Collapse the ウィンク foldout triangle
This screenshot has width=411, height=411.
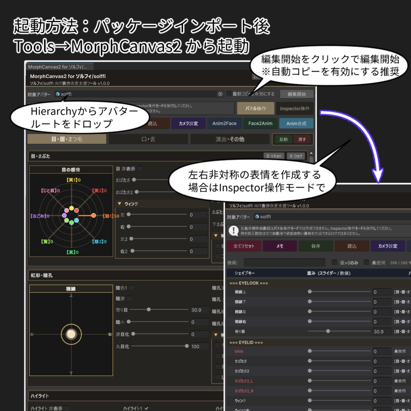(120, 203)
